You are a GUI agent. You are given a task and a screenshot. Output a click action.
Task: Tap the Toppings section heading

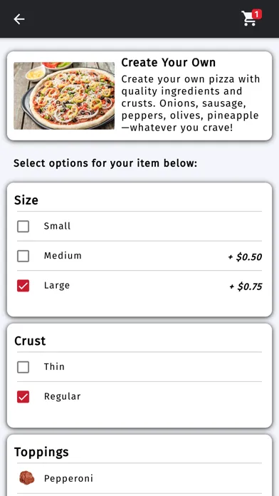pos(41,452)
